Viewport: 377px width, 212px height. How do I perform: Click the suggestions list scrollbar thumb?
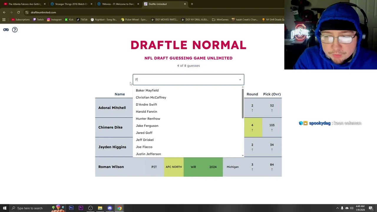[x=243, y=103]
